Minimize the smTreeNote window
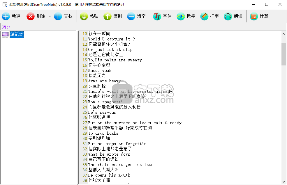Screen dimensions: 287x185 pos(253,4)
